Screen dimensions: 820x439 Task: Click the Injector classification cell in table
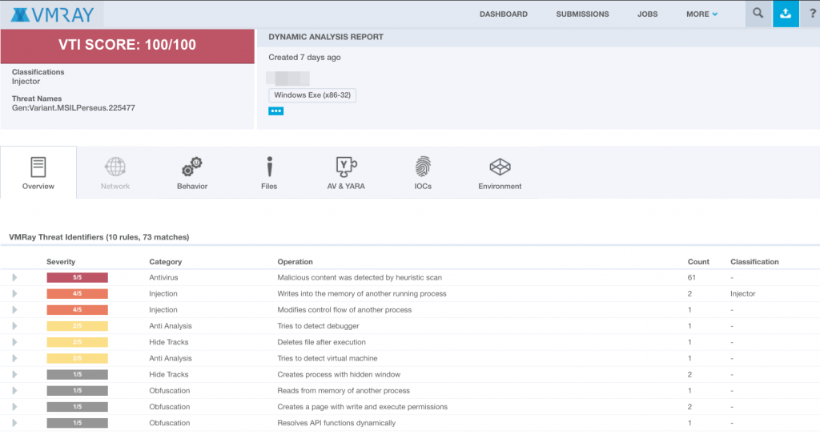coord(742,293)
